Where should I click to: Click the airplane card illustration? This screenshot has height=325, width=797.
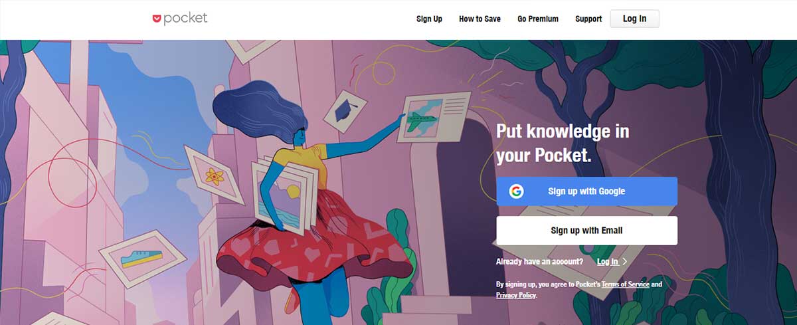433,117
